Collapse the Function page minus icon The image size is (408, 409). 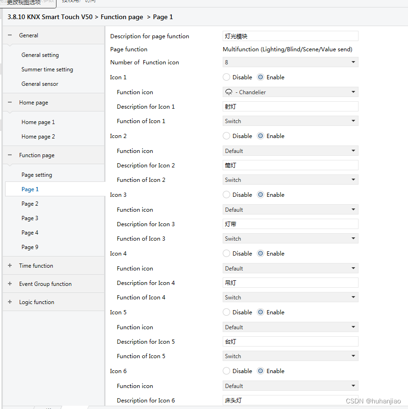(x=10, y=155)
